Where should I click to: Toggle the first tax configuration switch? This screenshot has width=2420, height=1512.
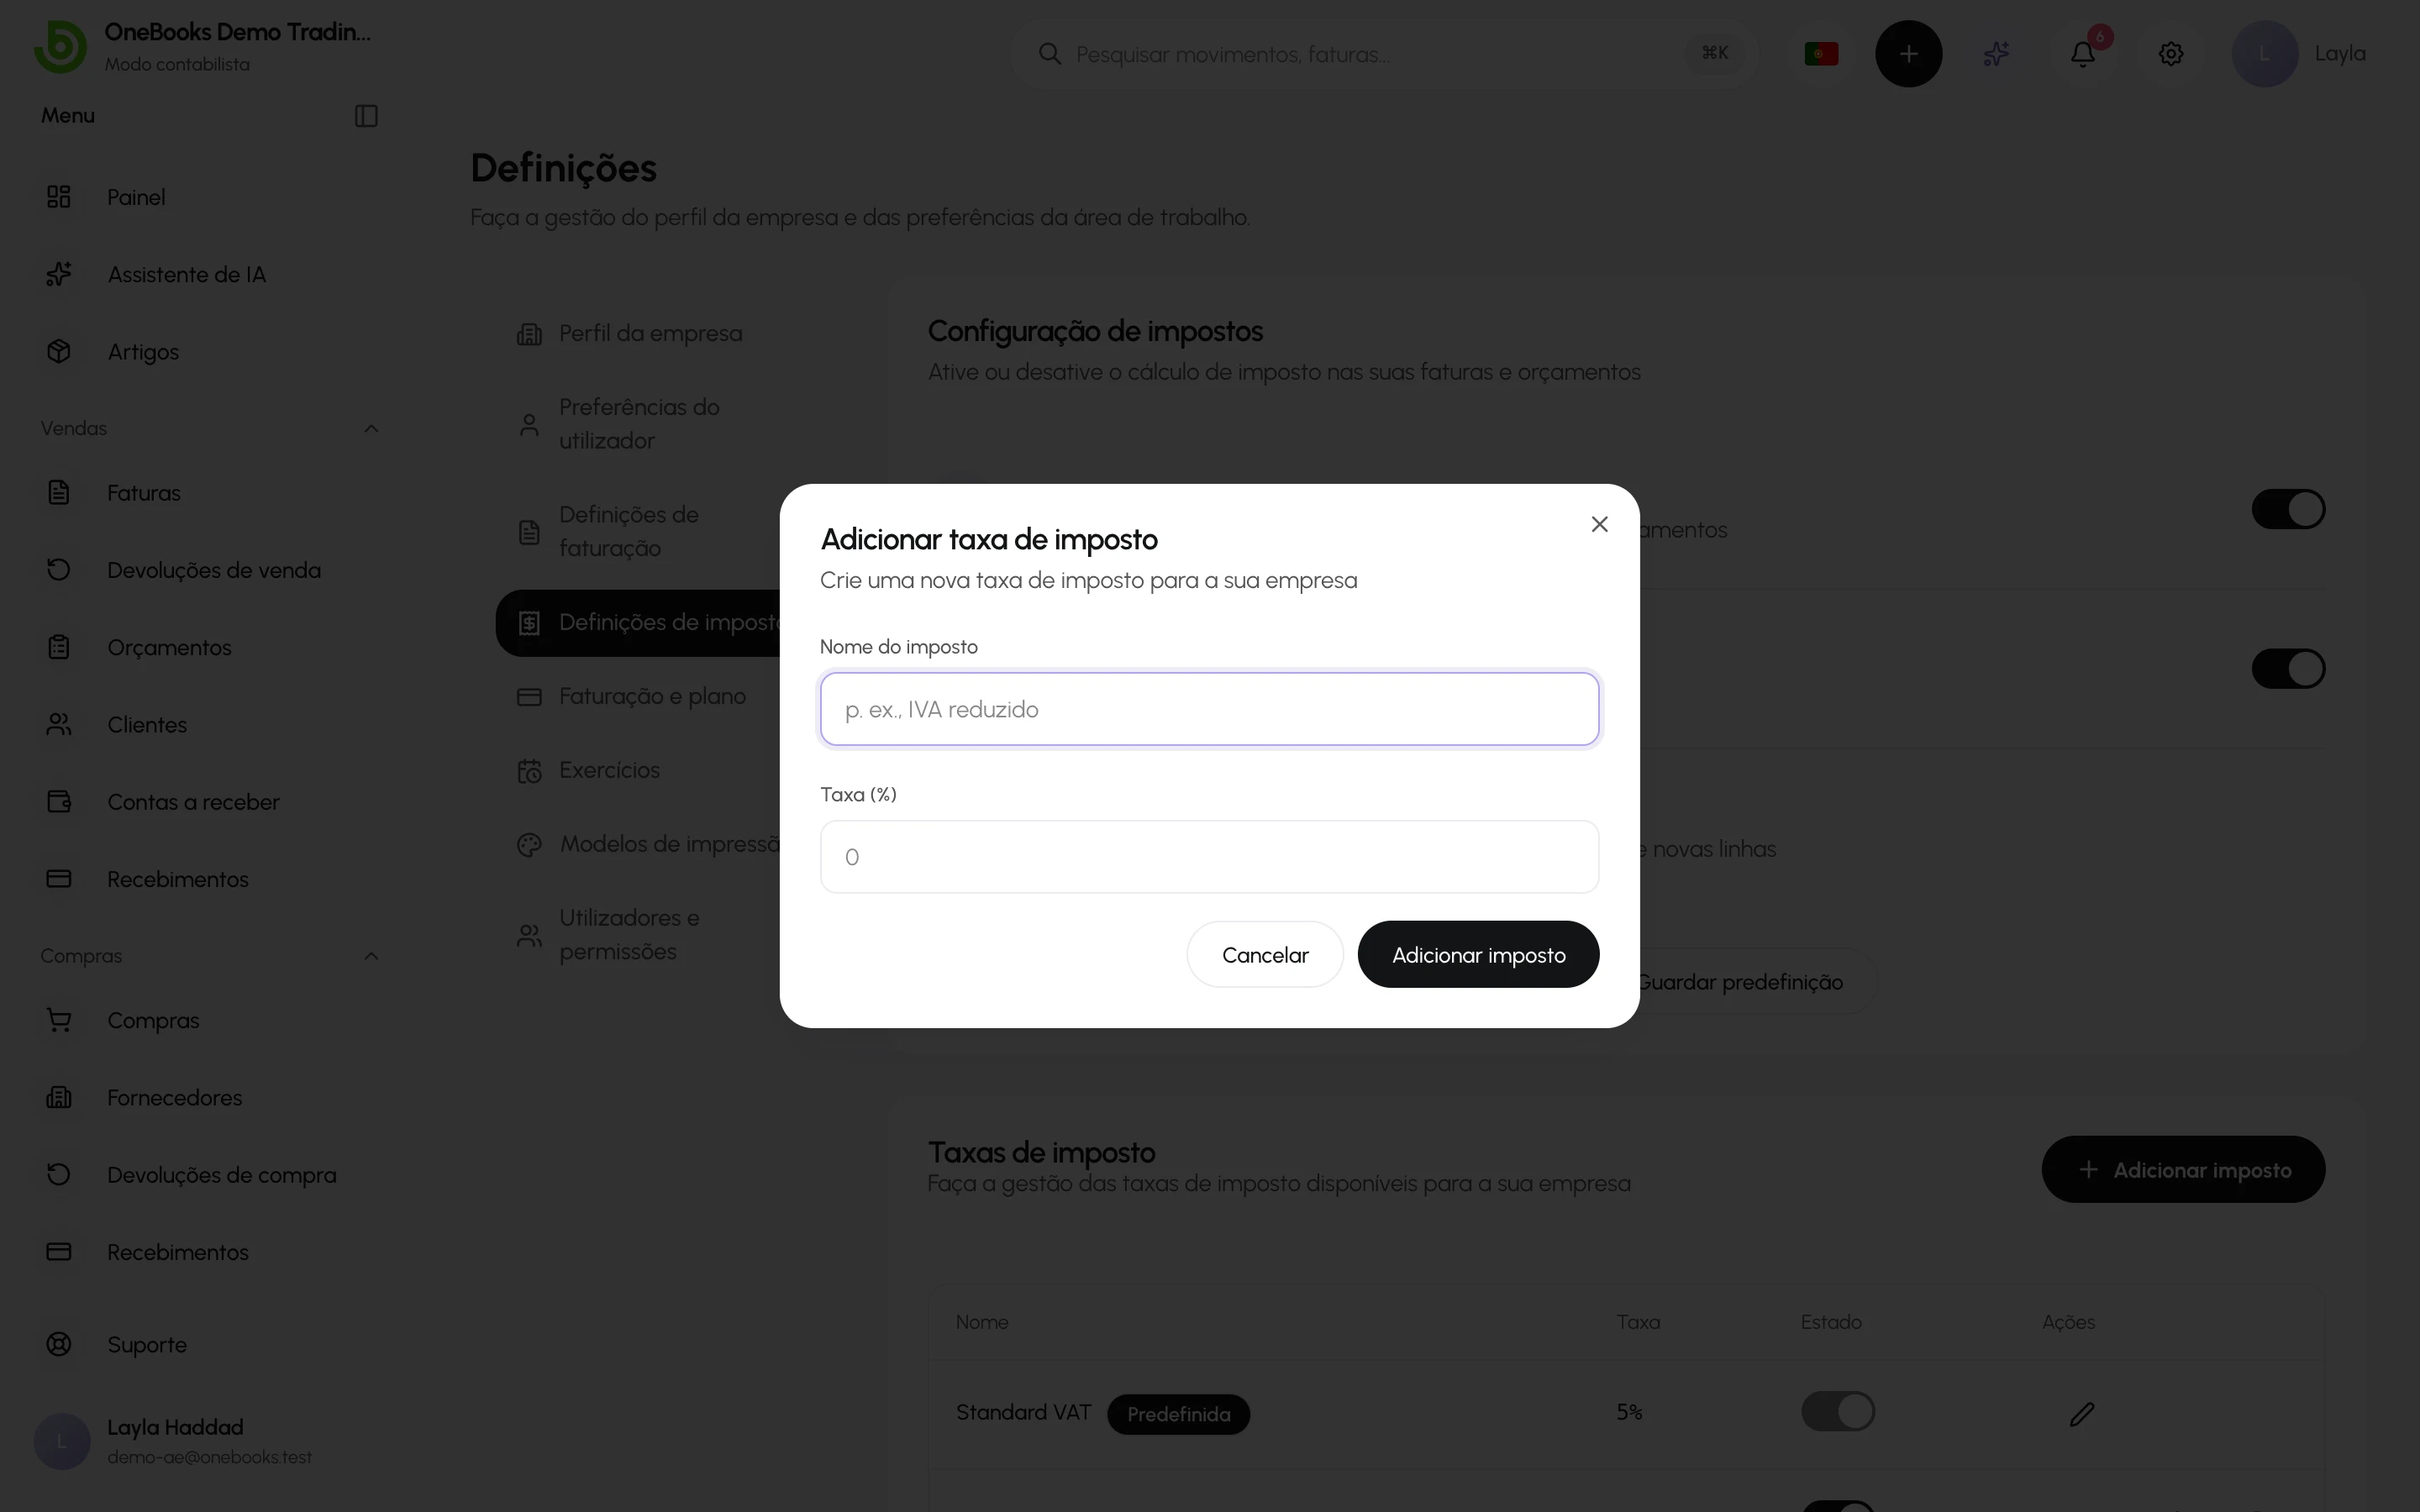pyautogui.click(x=2288, y=509)
